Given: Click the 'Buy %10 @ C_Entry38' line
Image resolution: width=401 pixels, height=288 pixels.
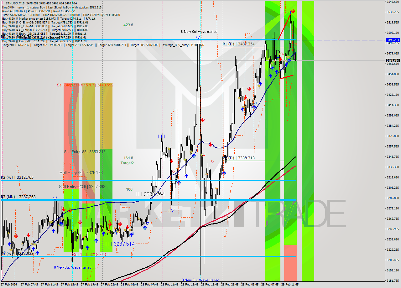Looking at the screenshot, I should pos(45,22).
